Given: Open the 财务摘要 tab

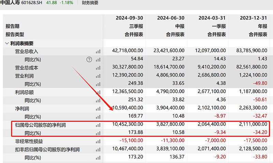Looking at the screenshot, I should [x=90, y=3].
